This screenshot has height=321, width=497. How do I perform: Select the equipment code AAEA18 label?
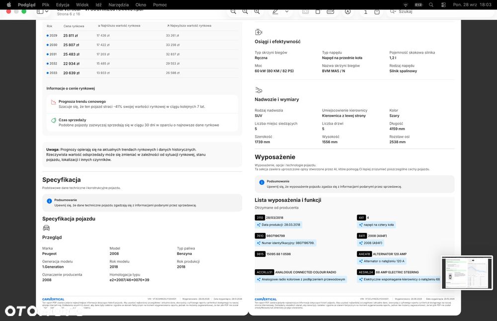coord(364,254)
